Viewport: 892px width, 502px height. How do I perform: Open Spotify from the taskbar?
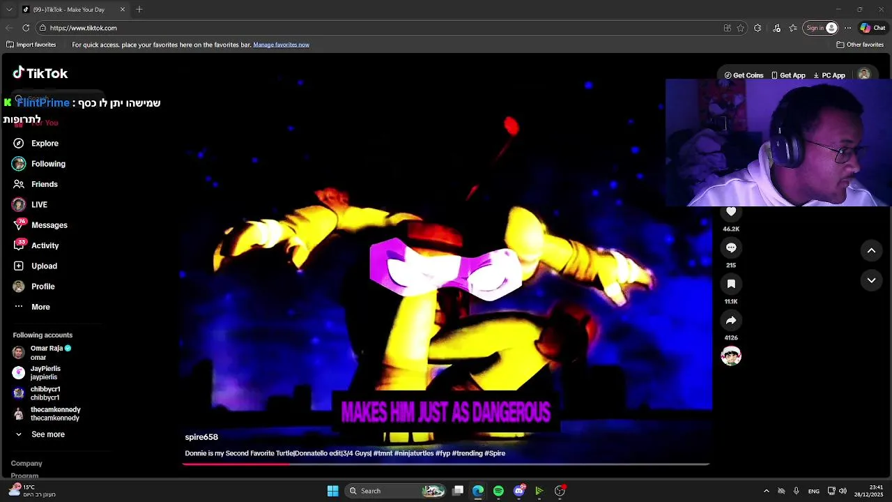[498, 491]
